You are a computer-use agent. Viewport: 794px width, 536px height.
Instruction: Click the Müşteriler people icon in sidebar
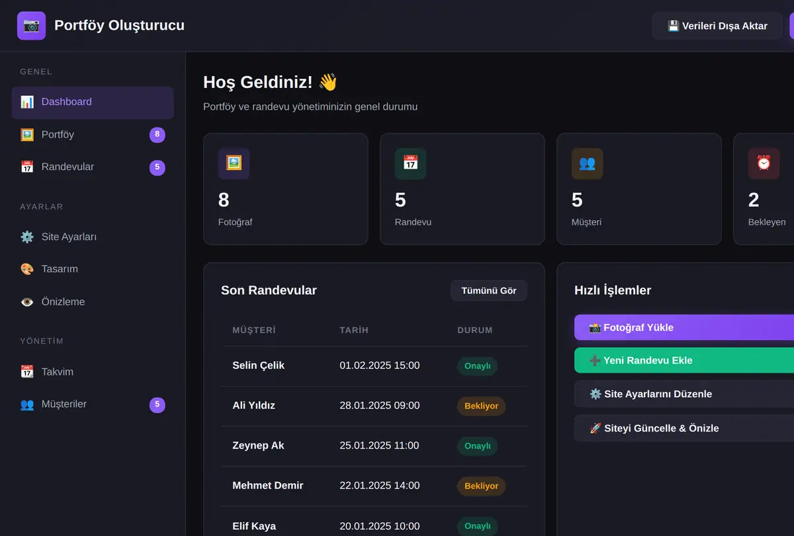click(x=27, y=404)
